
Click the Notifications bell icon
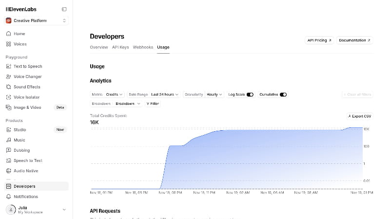(8, 197)
